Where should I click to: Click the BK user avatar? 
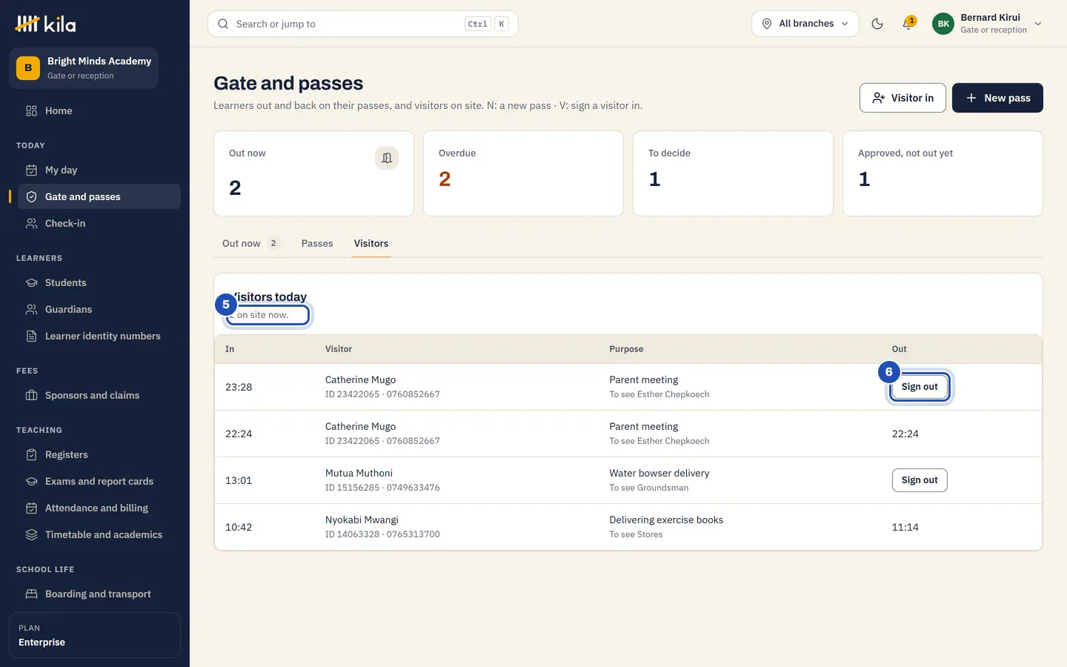click(x=943, y=24)
